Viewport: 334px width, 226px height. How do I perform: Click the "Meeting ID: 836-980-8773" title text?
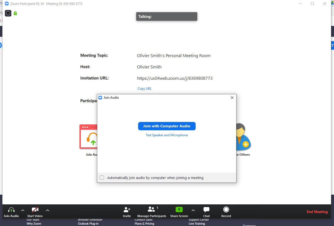(64, 4)
